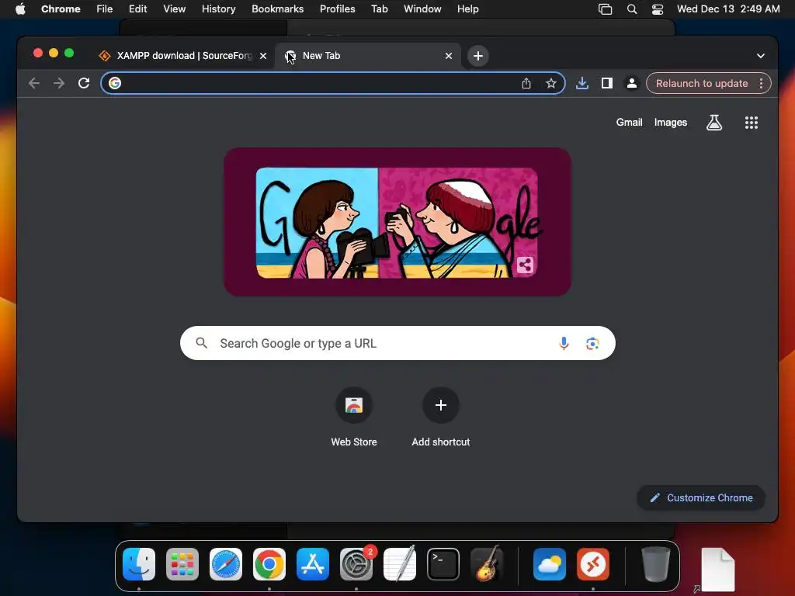Open the Gmail link
Image resolution: width=795 pixels, height=596 pixels.
pyautogui.click(x=629, y=122)
